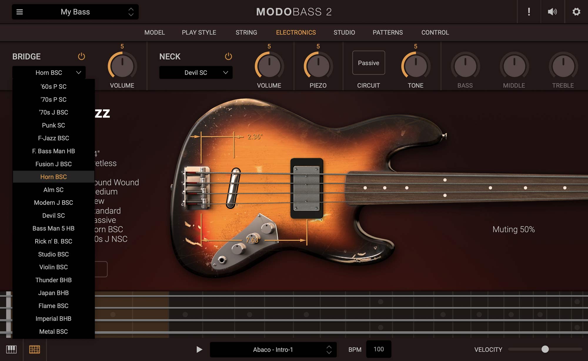Choose Flame BSC pickup
588x361 pixels.
(54, 306)
